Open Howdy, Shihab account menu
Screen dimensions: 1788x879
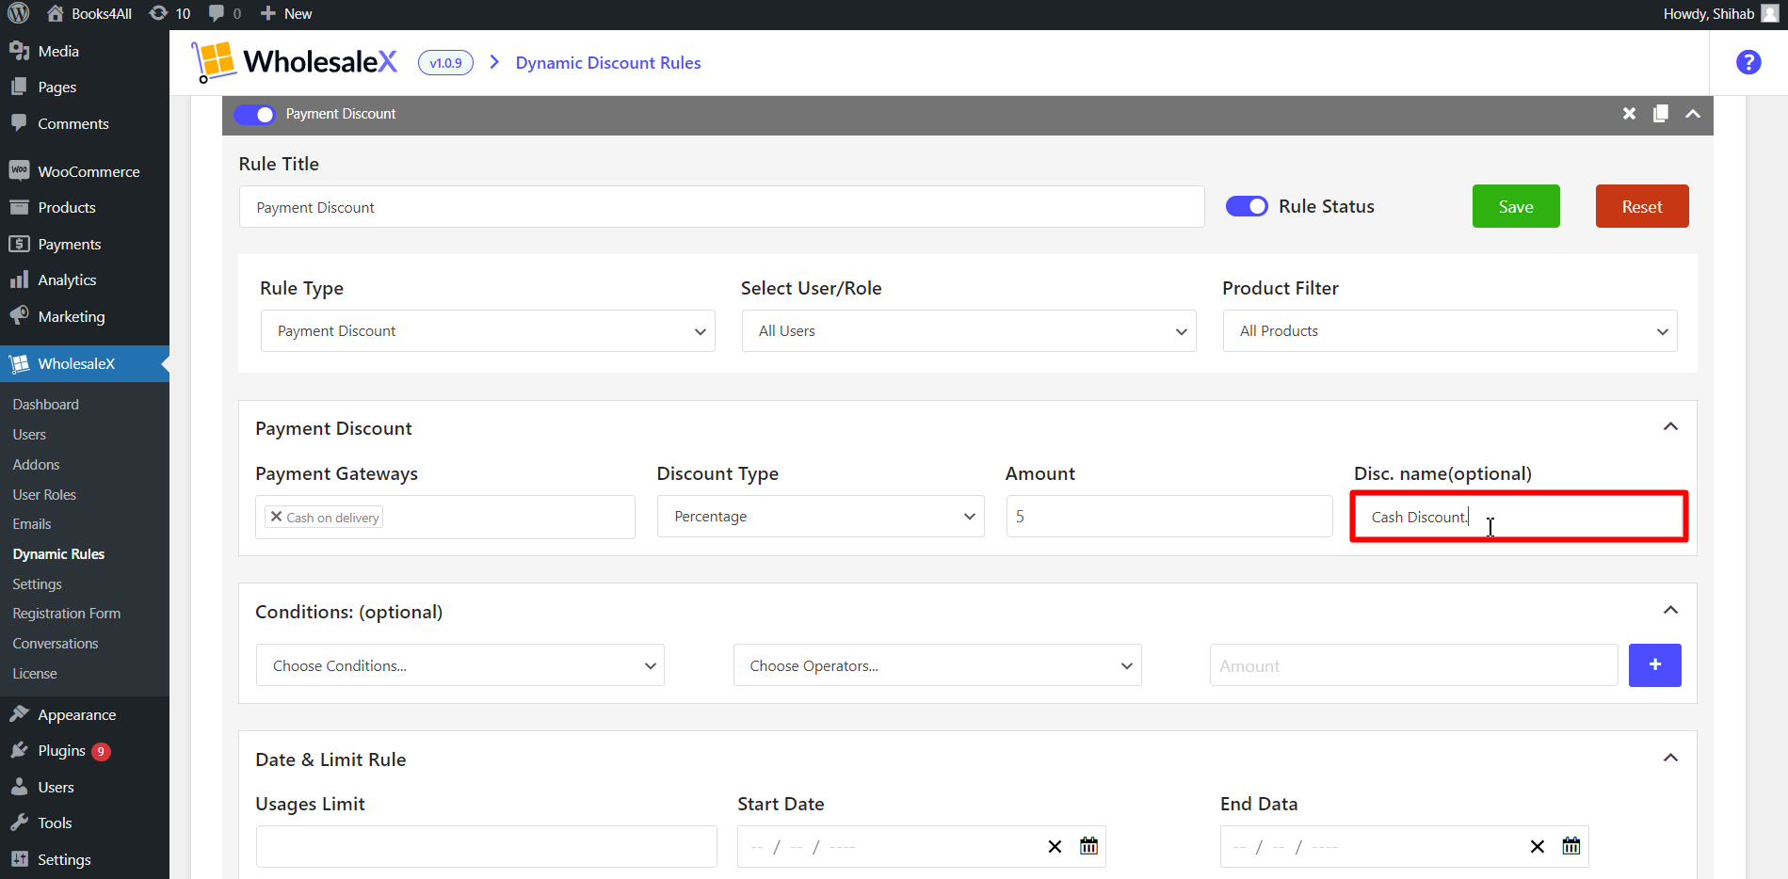click(x=1720, y=13)
